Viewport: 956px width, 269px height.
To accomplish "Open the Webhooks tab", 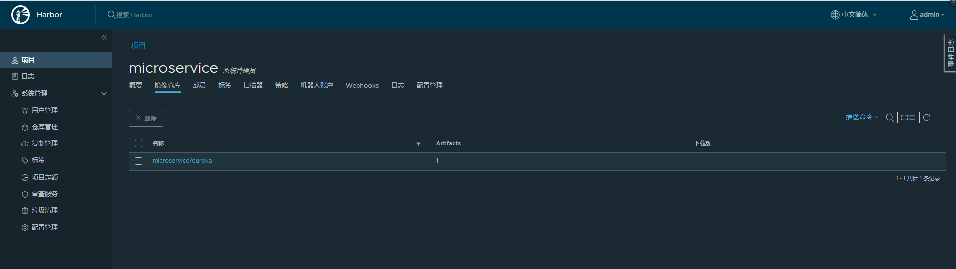I will point(362,85).
